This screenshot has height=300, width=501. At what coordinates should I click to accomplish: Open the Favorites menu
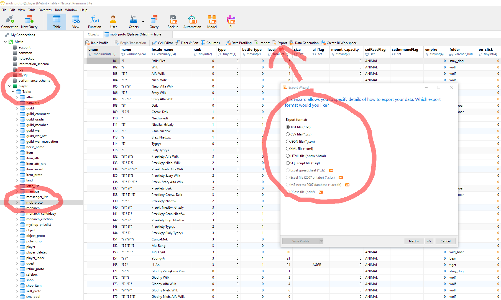(x=45, y=10)
